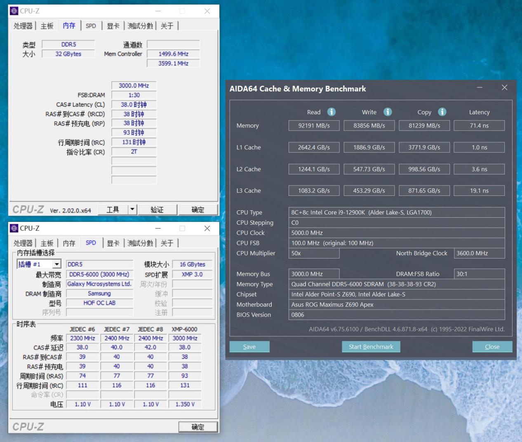Close the top CPU-Z memory window
The height and width of the screenshot is (442, 522).
pyautogui.click(x=207, y=11)
